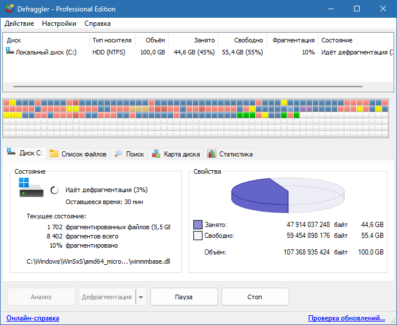Click the horizontal scrollbar in drive list

(188, 87)
